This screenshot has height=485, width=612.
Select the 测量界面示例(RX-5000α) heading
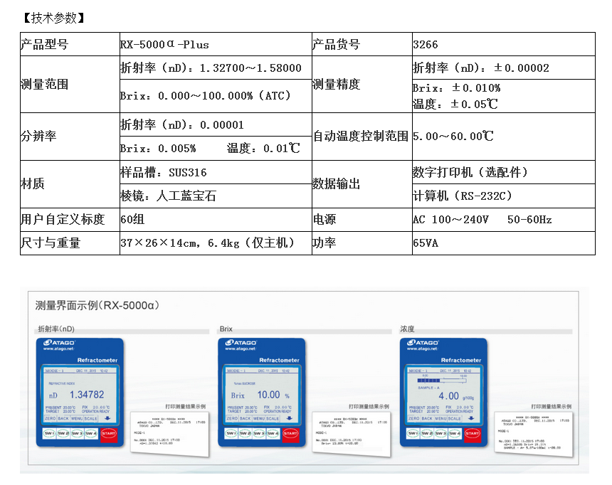pos(97,305)
